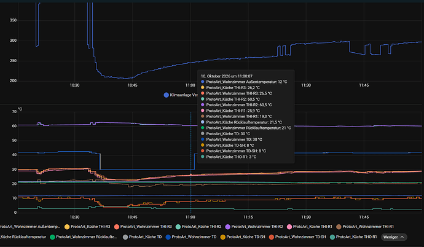Hide the ProtoArt_Wohnzimmer THI-R2 series
Image resolution: width=424 pixels, height=247 pixels.
[254, 227]
